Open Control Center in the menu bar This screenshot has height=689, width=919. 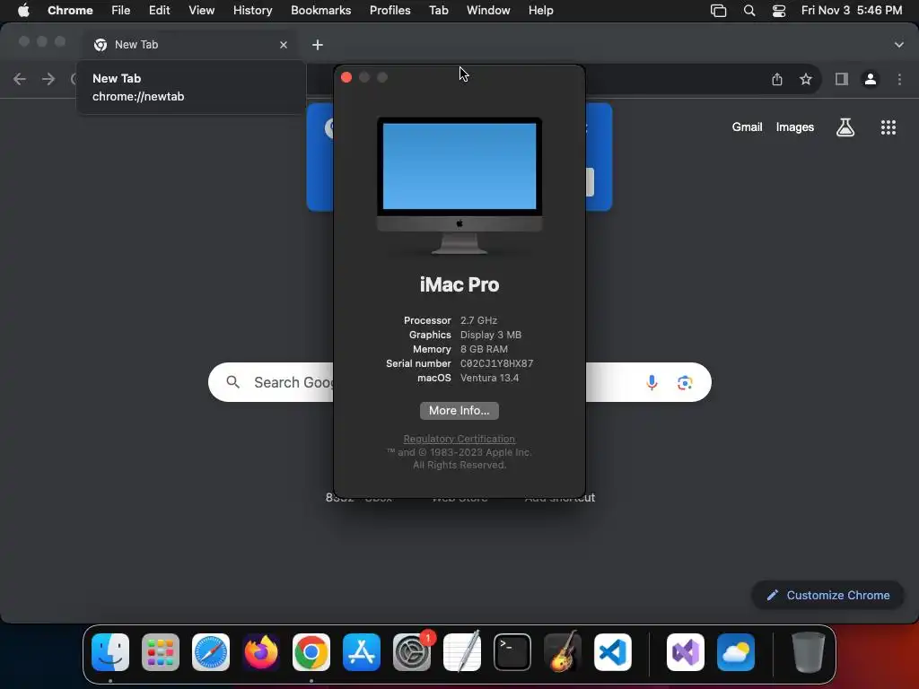point(779,11)
